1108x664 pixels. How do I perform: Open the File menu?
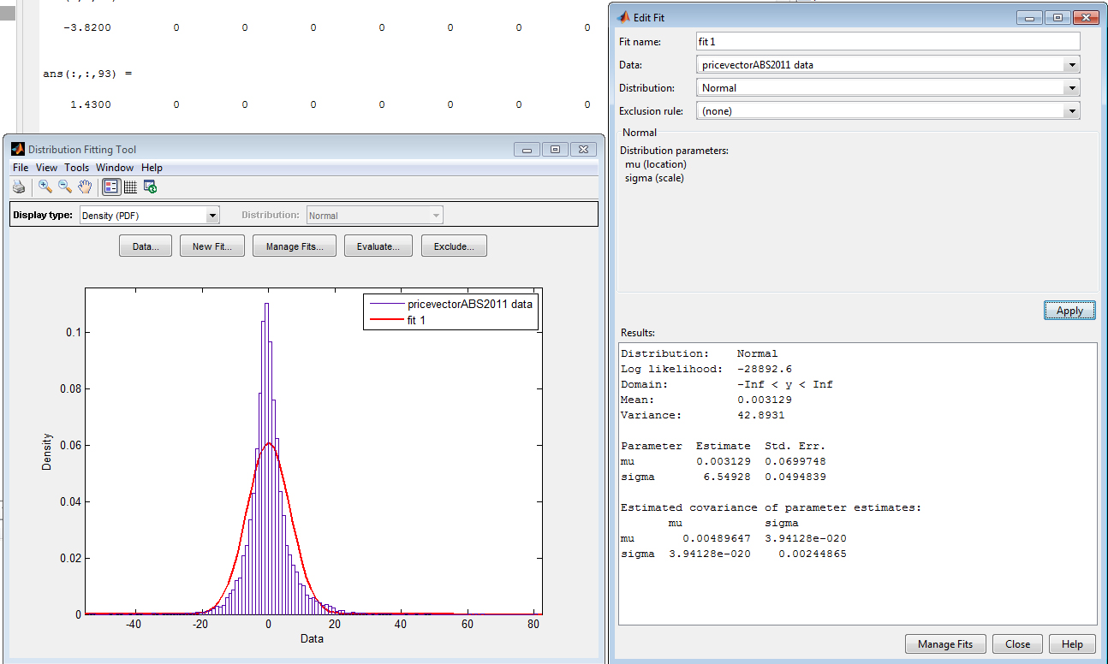coord(21,168)
